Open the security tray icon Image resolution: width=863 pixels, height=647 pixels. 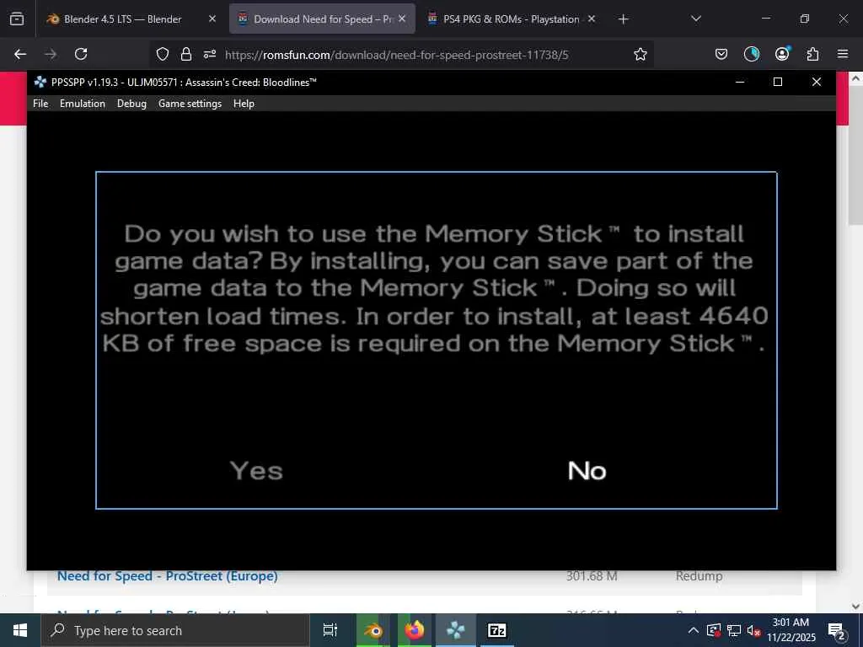pos(714,630)
